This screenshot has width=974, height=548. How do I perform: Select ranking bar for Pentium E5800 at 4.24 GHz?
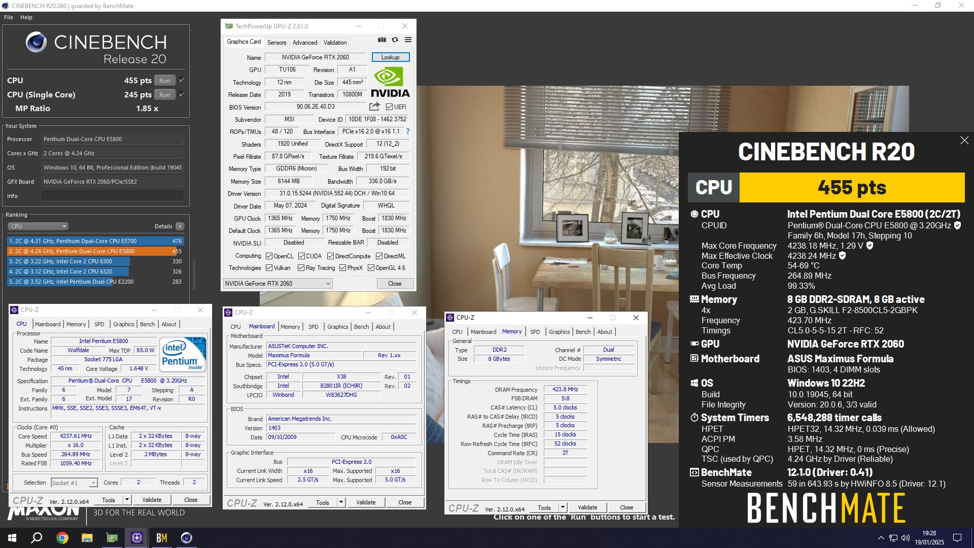(x=95, y=251)
